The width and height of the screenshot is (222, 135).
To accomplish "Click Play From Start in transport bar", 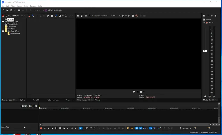I will pos(49,128).
